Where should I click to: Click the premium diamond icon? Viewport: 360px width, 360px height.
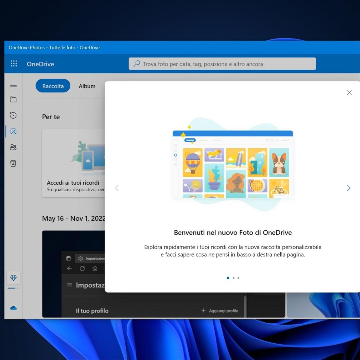click(x=13, y=278)
